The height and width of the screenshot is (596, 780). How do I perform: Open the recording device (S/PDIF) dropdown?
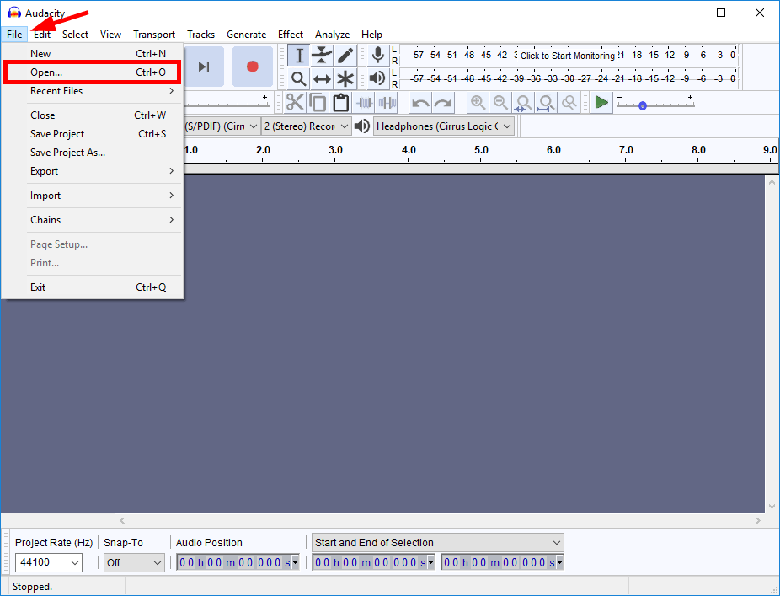222,126
